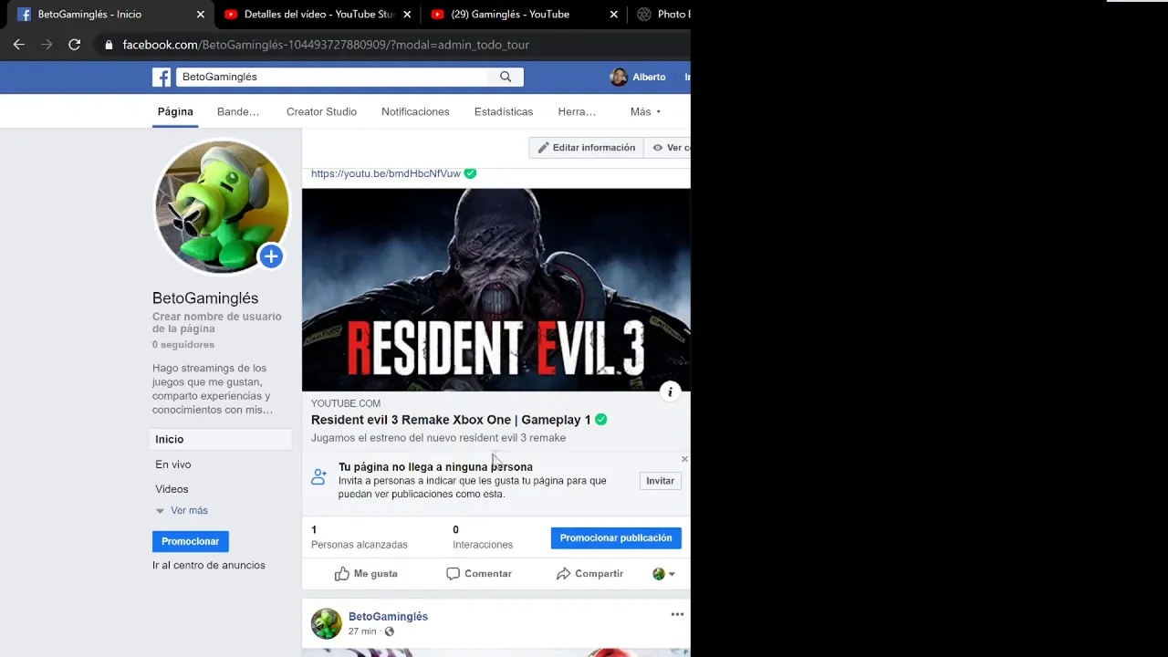Open Resident evil 3 Remake title link

tap(451, 420)
